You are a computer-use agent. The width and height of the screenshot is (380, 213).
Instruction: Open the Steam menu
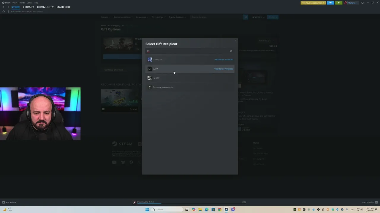point(6,3)
